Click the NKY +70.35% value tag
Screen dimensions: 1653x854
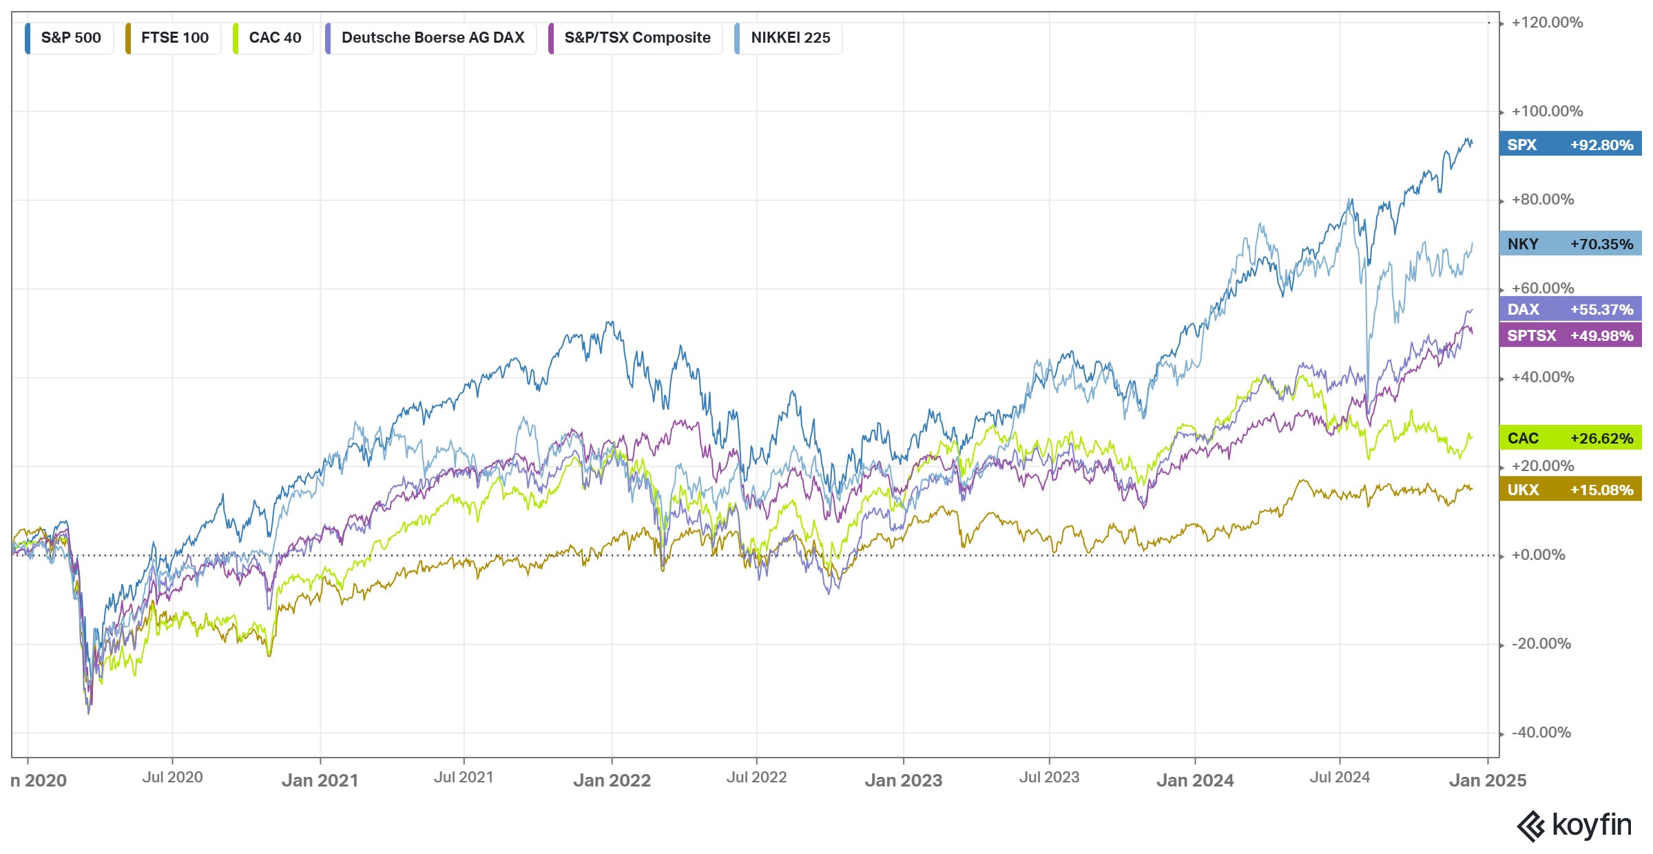pyautogui.click(x=1570, y=244)
